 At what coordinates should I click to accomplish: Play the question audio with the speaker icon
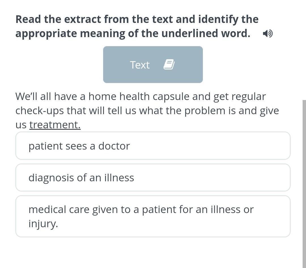267,34
